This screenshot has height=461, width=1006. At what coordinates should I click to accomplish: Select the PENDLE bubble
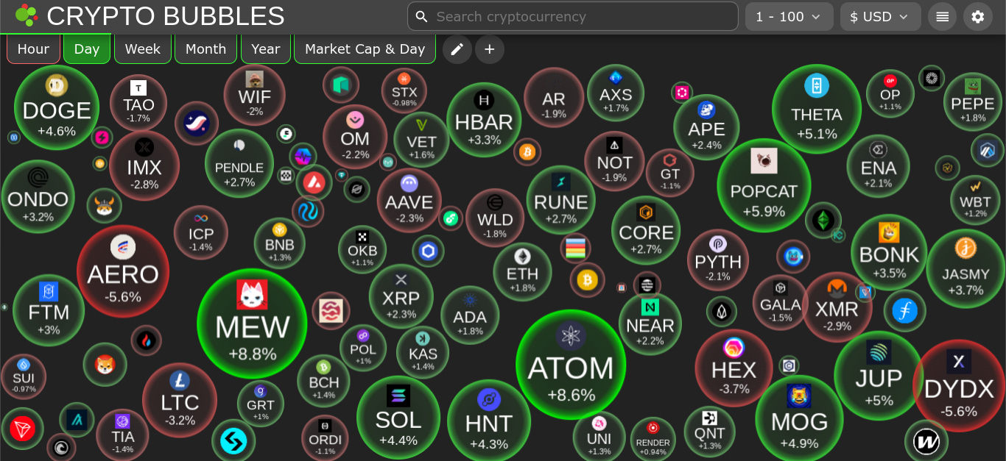[239, 164]
